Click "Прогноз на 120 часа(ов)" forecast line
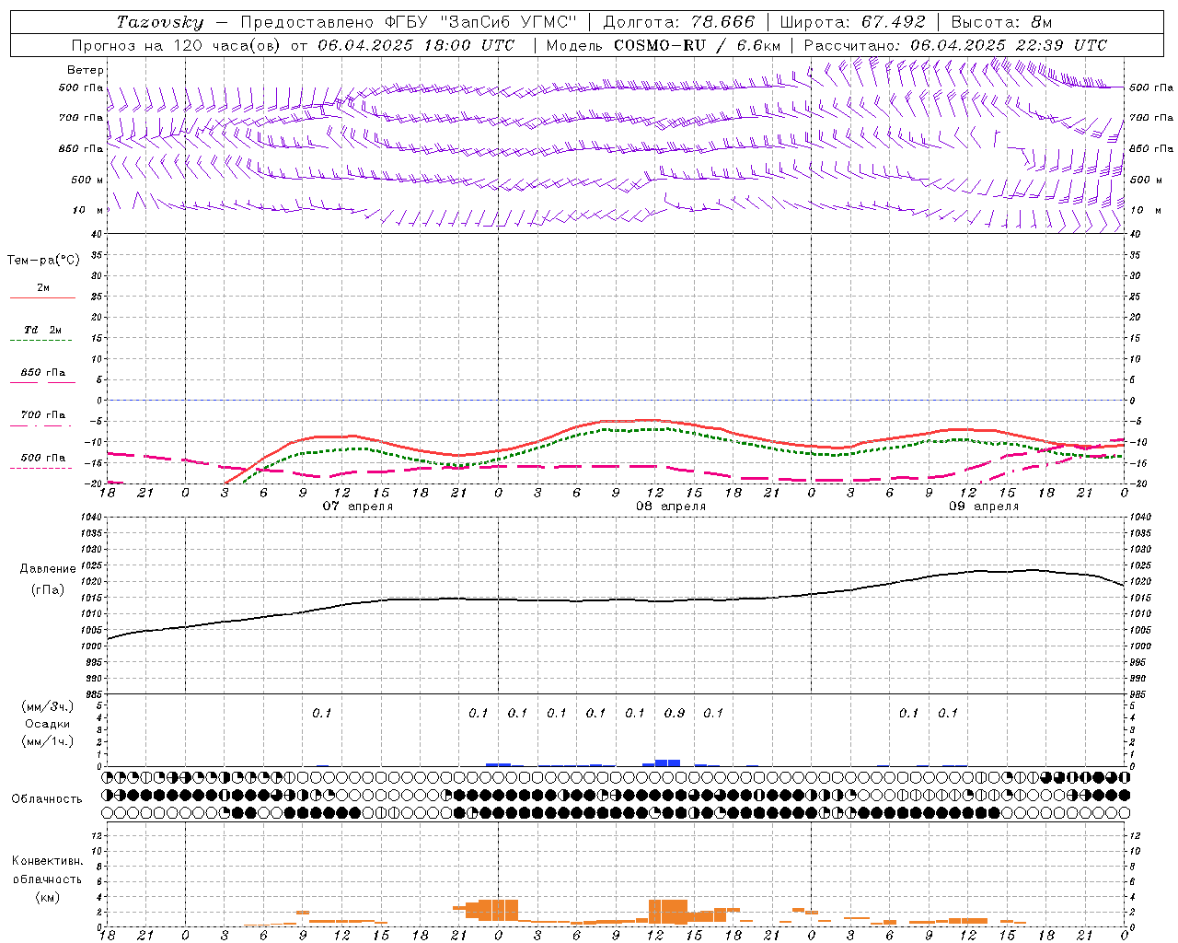The width and height of the screenshot is (1178, 943). pyautogui.click(x=178, y=45)
